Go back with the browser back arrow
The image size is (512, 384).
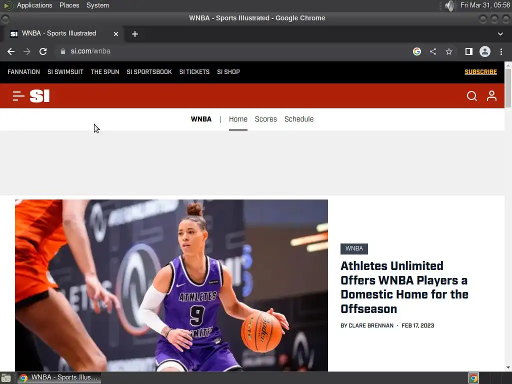pos(11,51)
